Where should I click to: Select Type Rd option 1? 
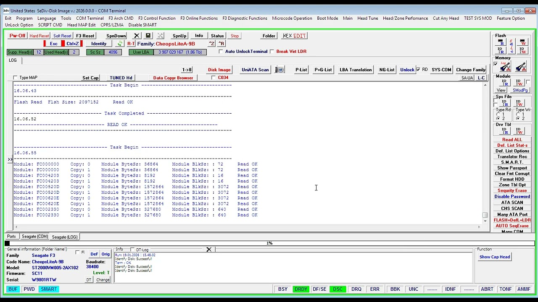[x=498, y=114]
